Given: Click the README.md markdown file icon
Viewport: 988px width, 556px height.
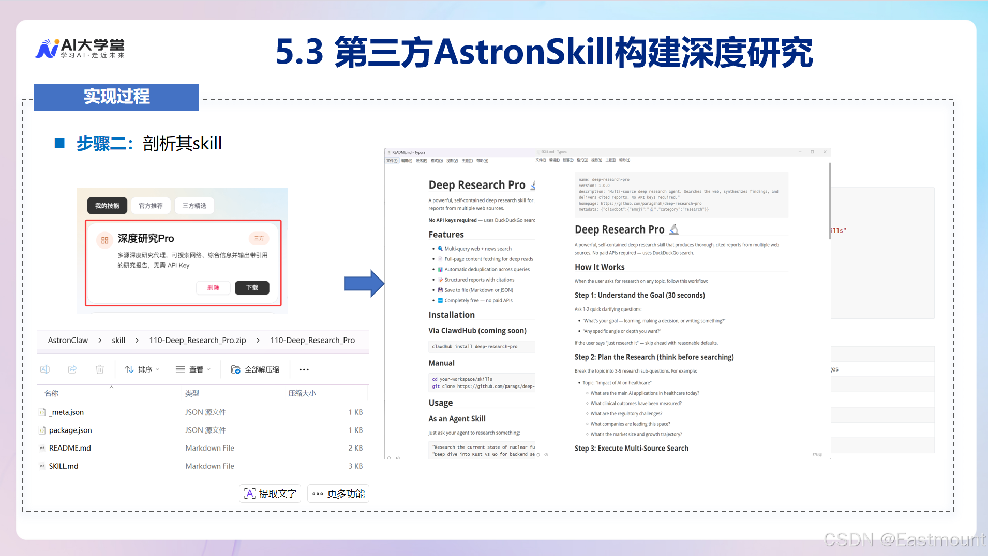Looking at the screenshot, I should (42, 448).
